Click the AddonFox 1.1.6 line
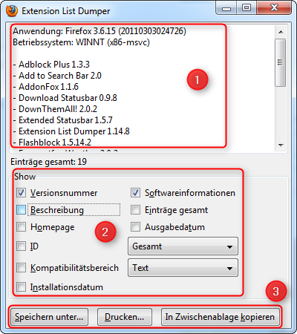The image size is (297, 334). coord(46,87)
